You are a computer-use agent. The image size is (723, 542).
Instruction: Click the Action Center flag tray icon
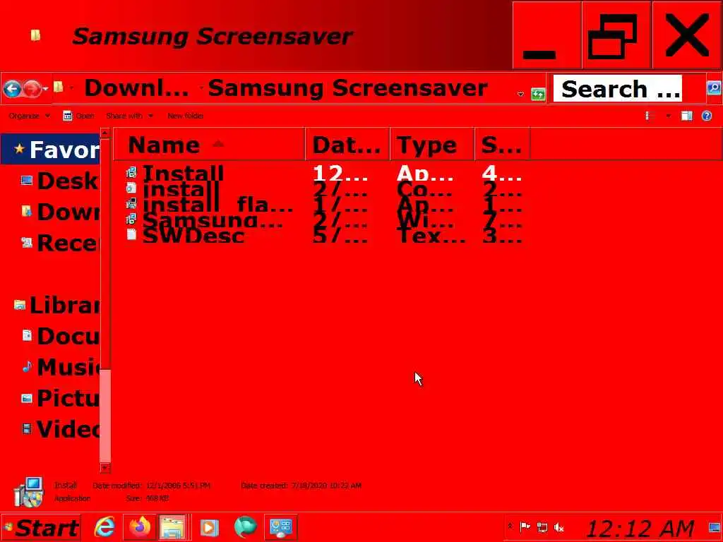[x=525, y=526]
